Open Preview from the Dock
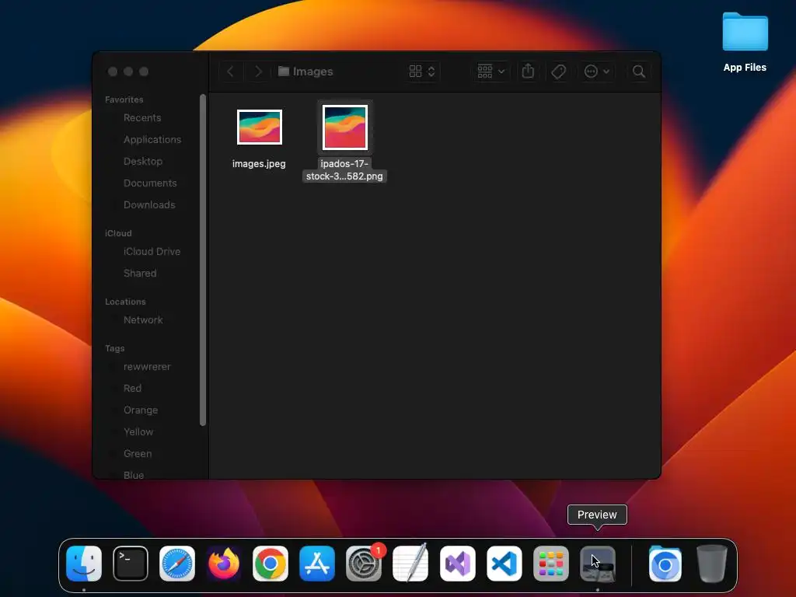Screen dimensions: 796x597 [x=598, y=564]
